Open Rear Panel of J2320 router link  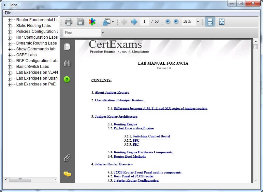point(134,176)
